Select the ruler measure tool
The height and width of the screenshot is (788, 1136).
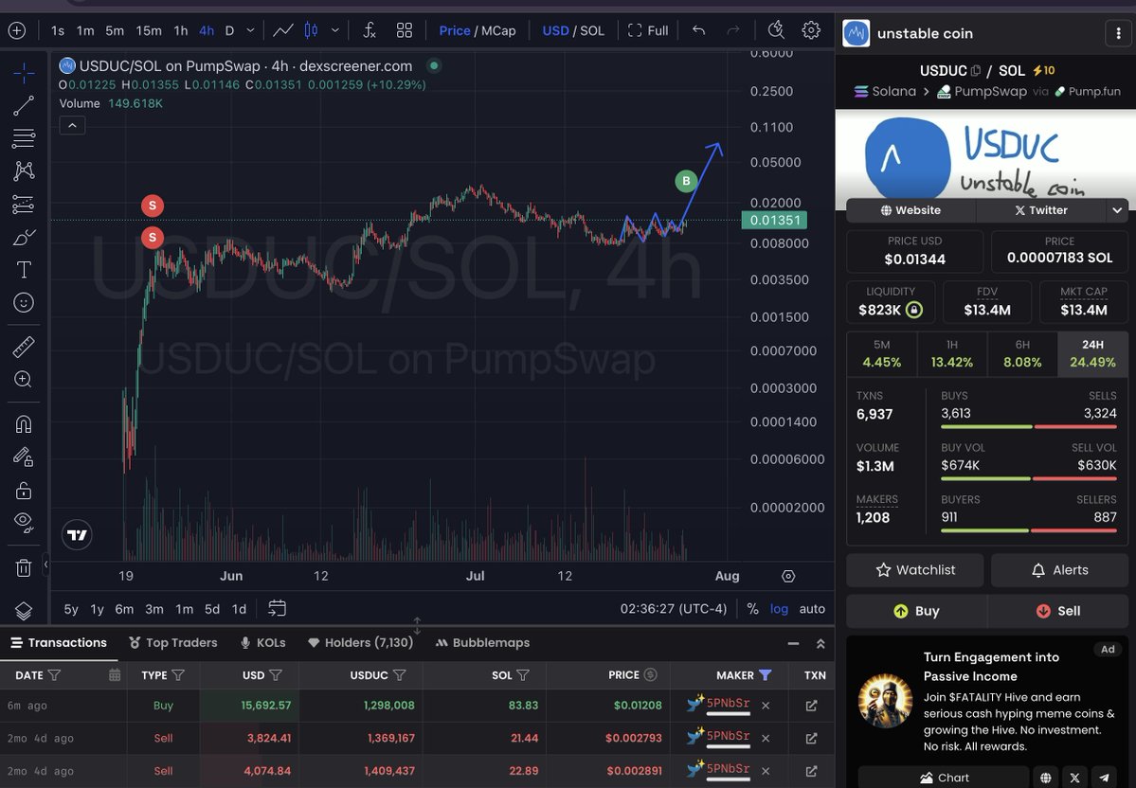[x=23, y=347]
